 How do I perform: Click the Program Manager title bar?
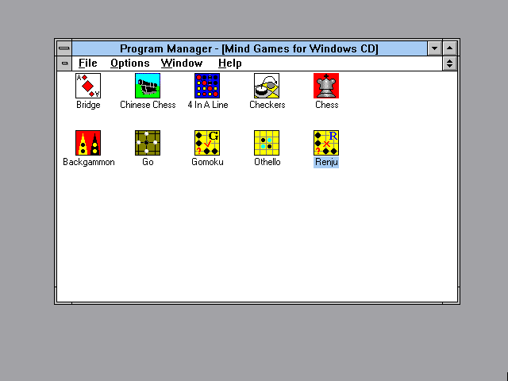coord(249,48)
